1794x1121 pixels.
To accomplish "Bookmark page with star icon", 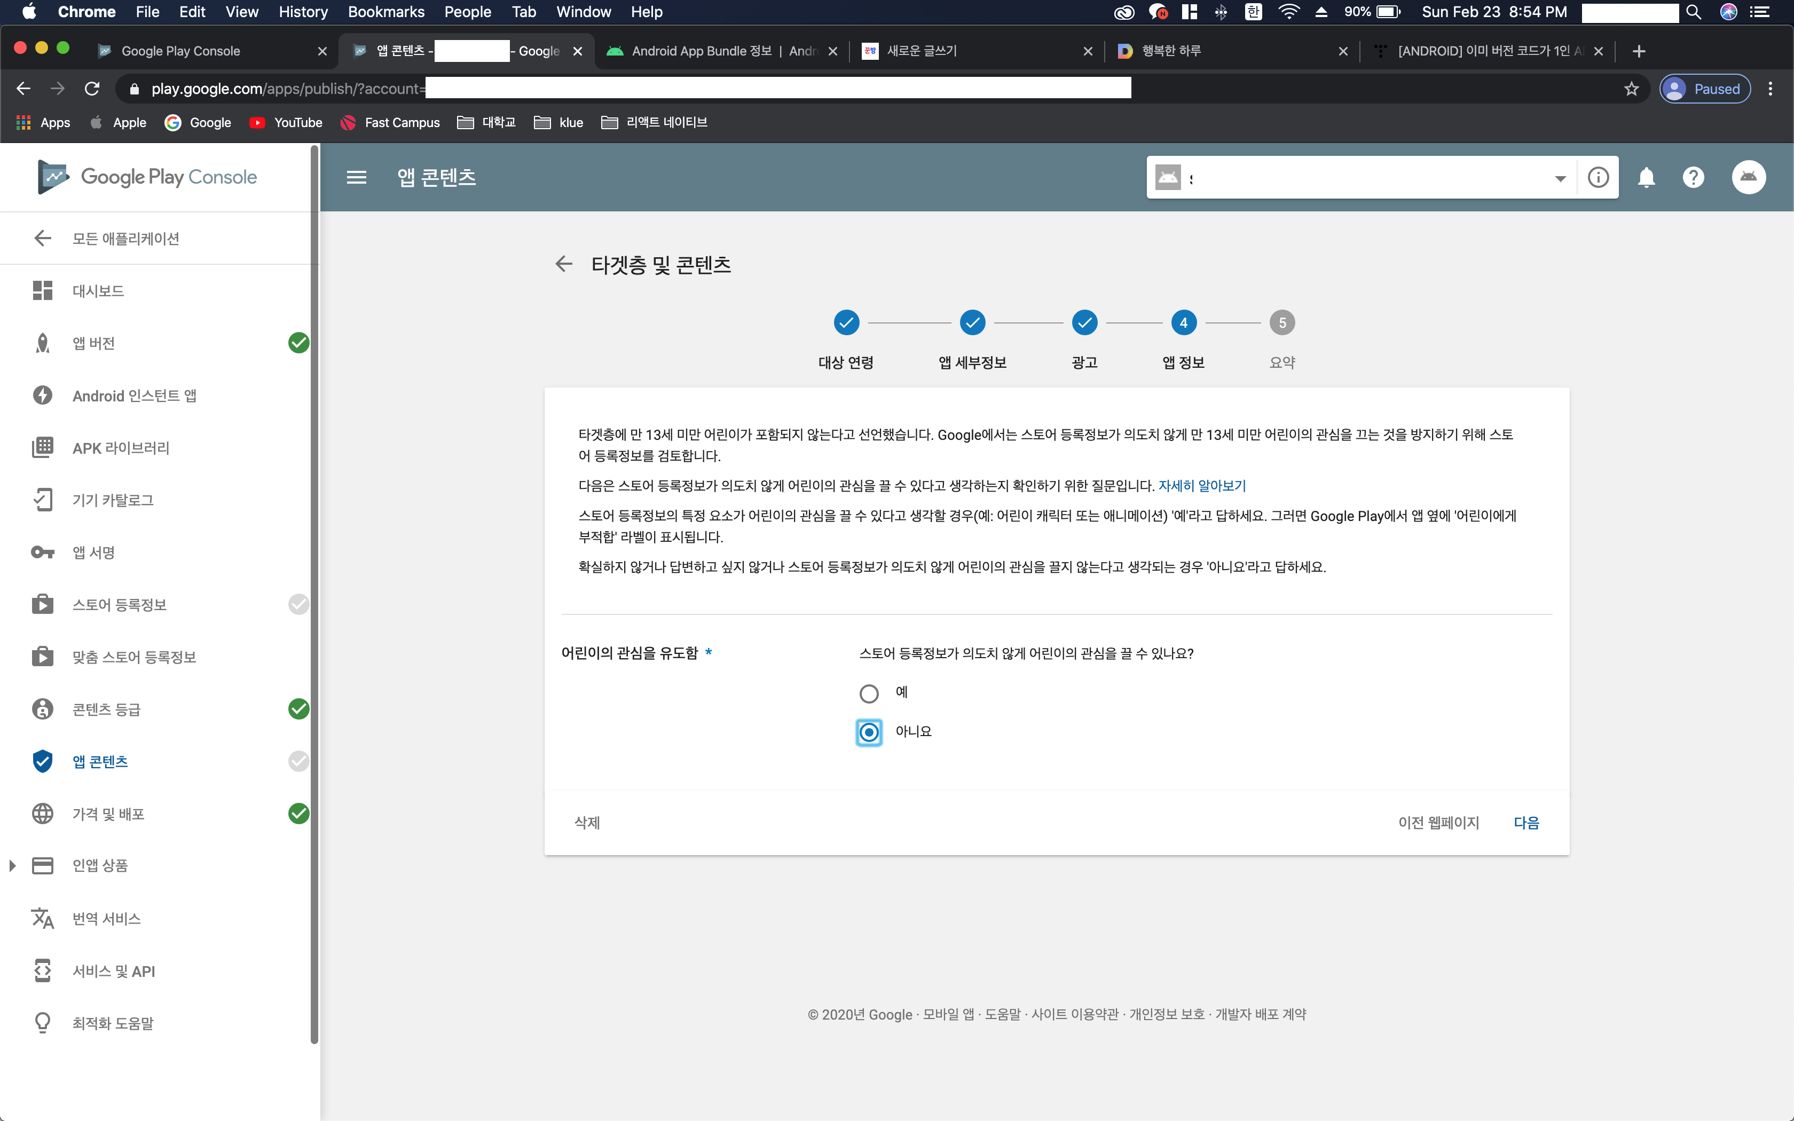I will 1631,89.
